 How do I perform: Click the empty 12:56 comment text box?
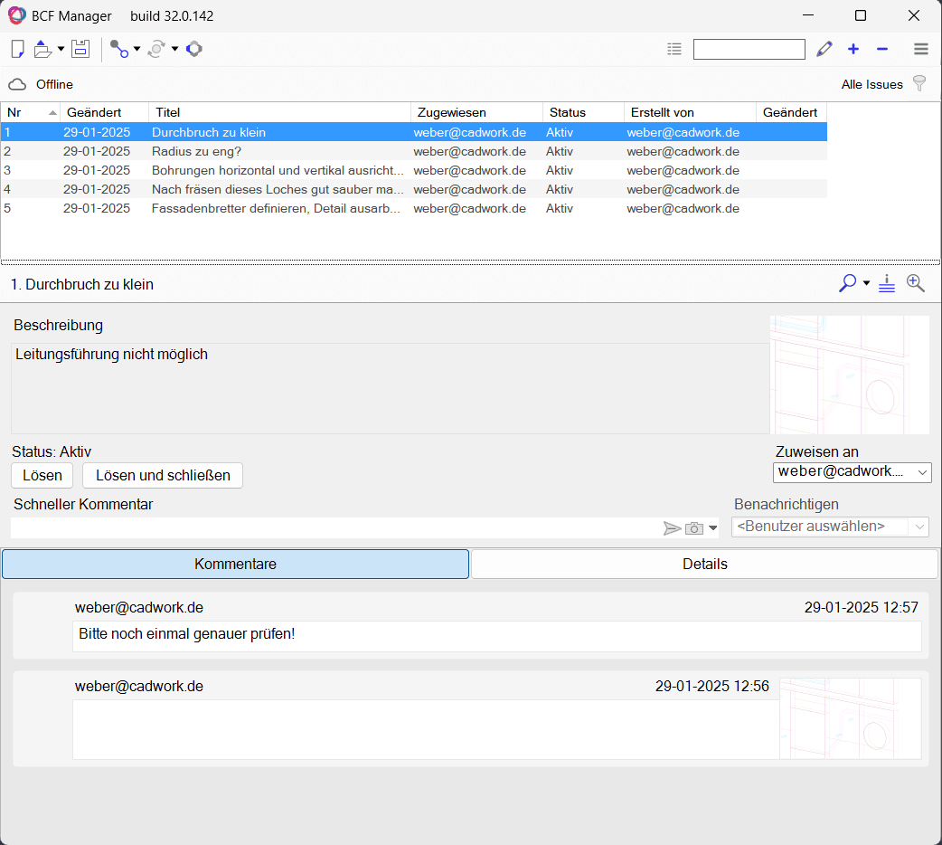coord(426,729)
